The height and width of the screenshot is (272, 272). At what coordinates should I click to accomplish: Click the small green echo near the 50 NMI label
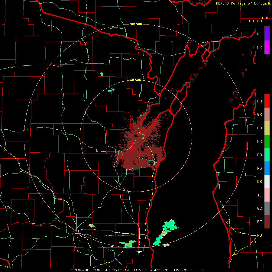pos(111,90)
